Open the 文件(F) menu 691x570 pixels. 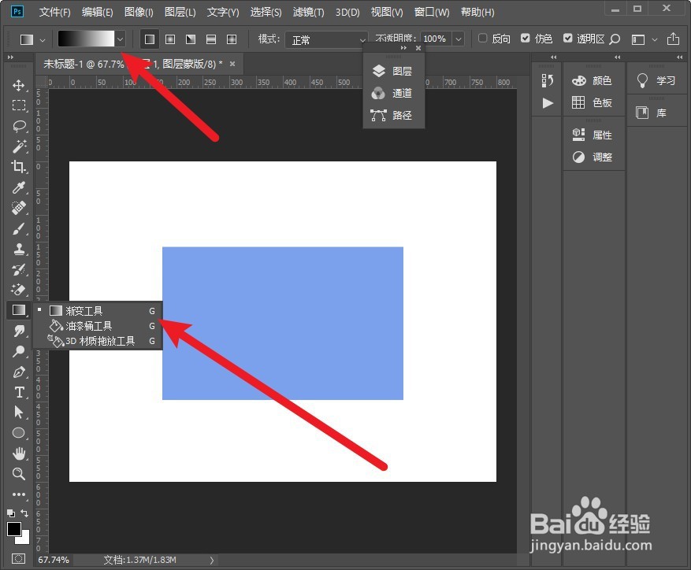click(54, 12)
